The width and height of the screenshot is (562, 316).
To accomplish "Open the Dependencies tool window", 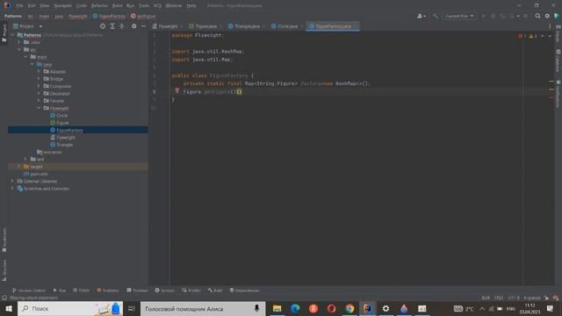I will pos(244,291).
